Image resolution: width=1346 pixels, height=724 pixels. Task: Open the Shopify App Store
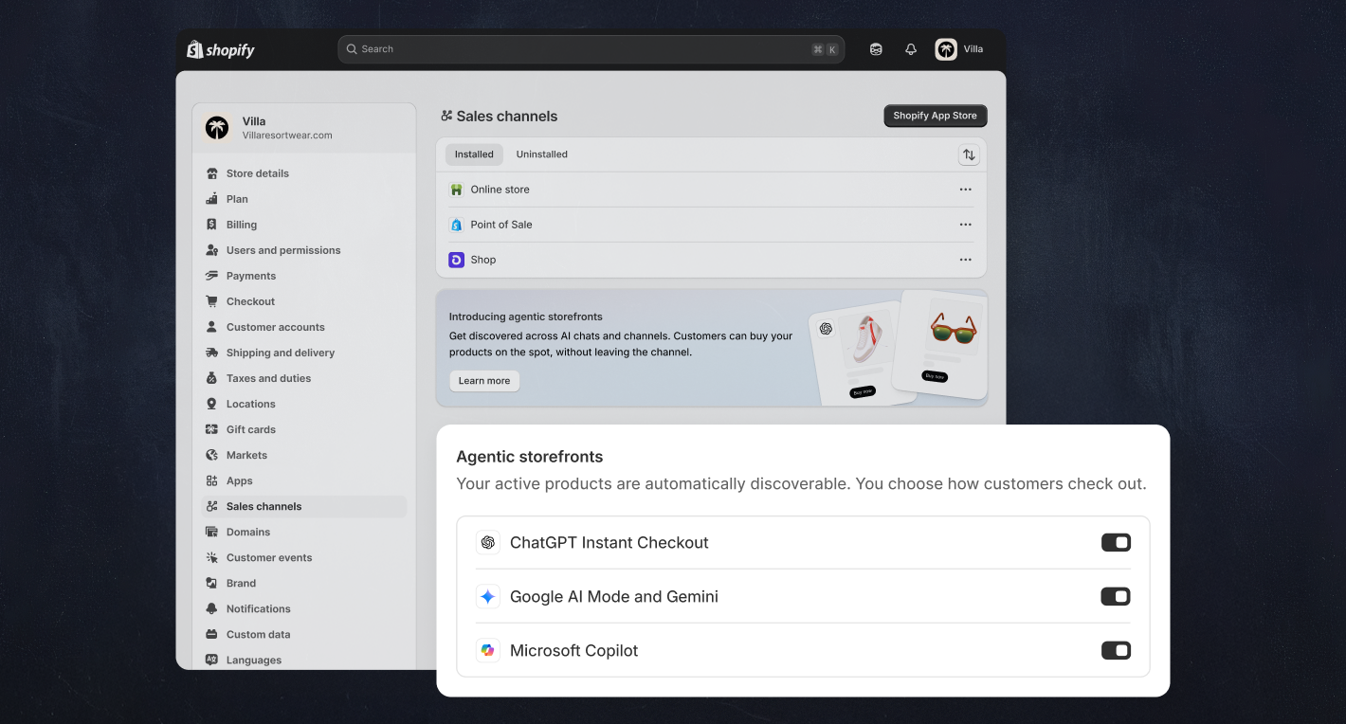pos(935,115)
